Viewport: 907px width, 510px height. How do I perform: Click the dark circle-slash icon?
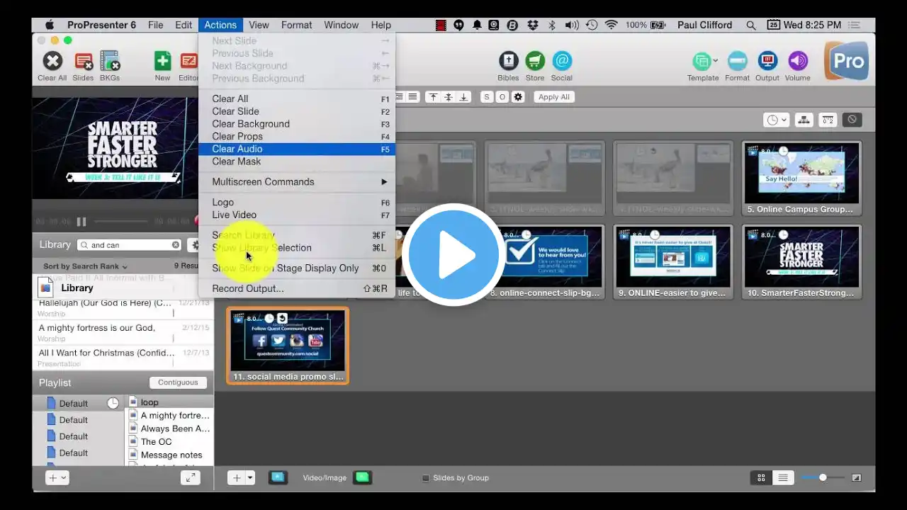852,120
